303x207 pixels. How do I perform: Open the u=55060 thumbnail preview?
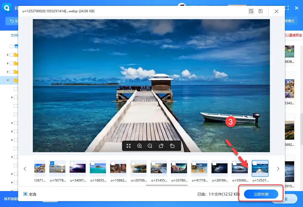(x=240, y=168)
